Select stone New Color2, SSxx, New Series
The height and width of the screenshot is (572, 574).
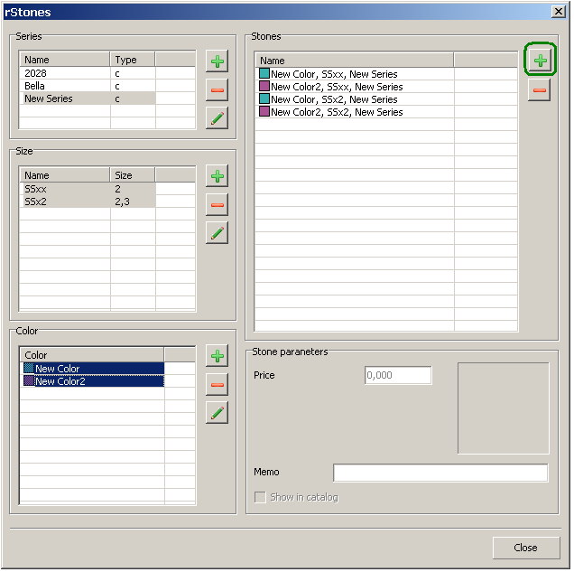(355, 87)
